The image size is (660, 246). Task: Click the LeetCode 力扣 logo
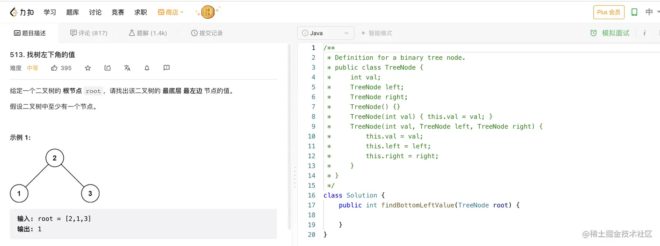pyautogui.click(x=22, y=12)
